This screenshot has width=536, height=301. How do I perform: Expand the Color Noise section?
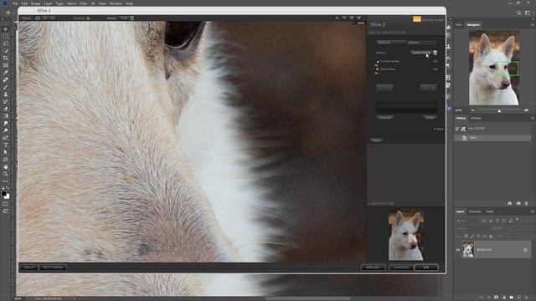point(378,69)
